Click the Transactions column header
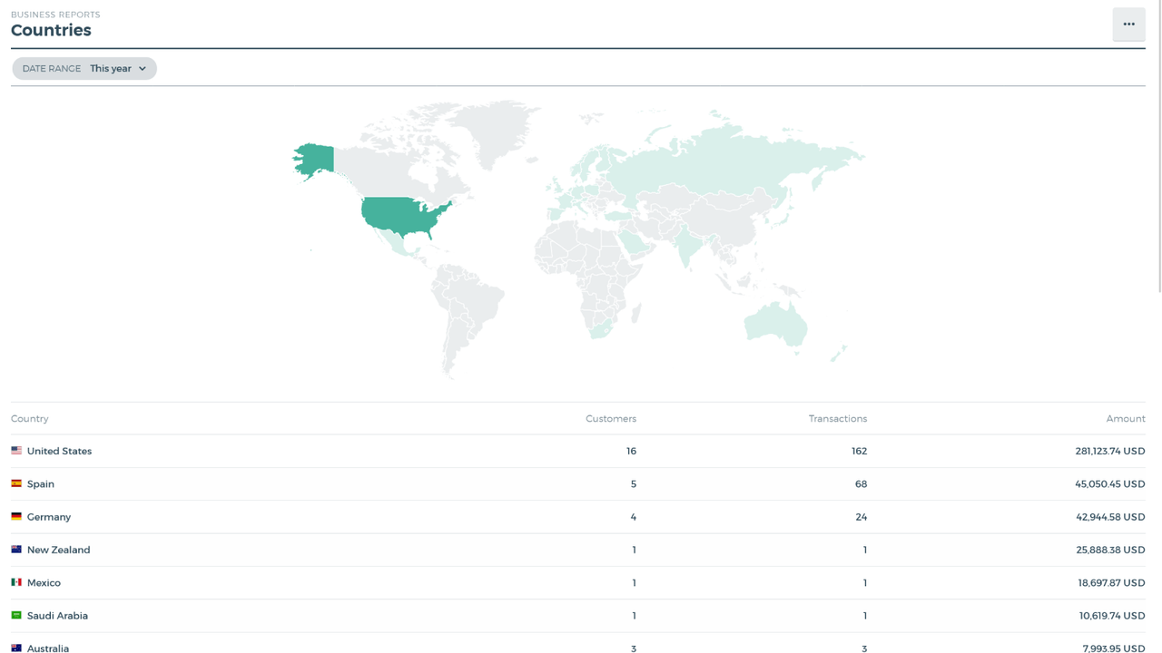The height and width of the screenshot is (653, 1162). coord(838,419)
